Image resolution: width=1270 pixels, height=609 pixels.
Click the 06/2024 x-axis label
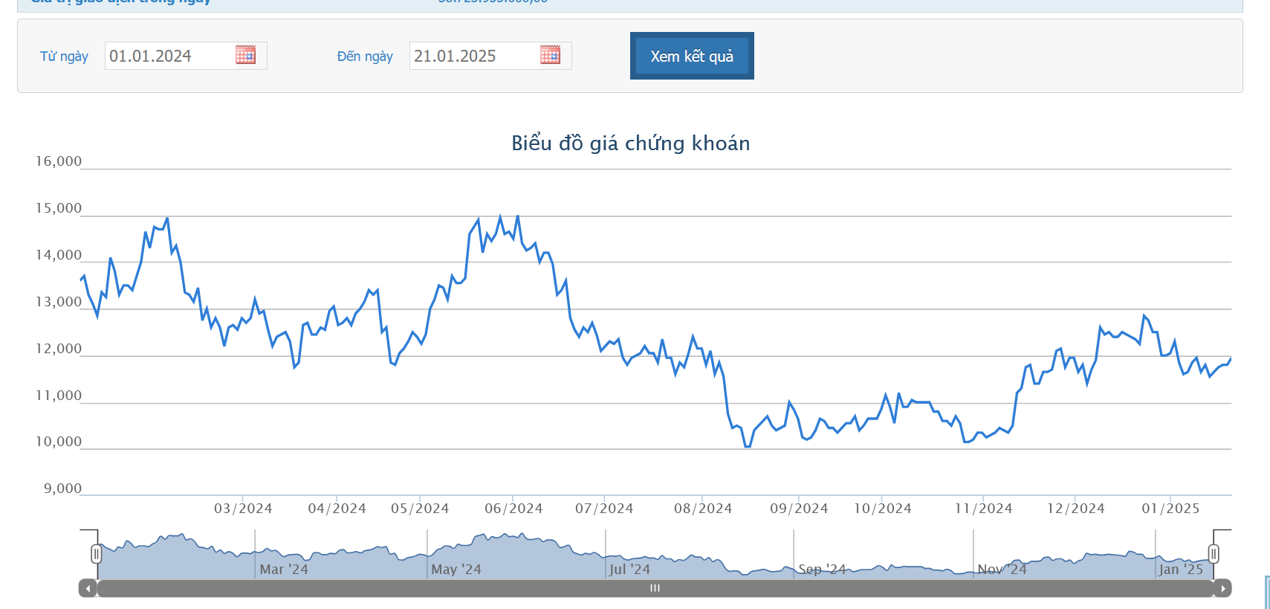click(x=513, y=509)
